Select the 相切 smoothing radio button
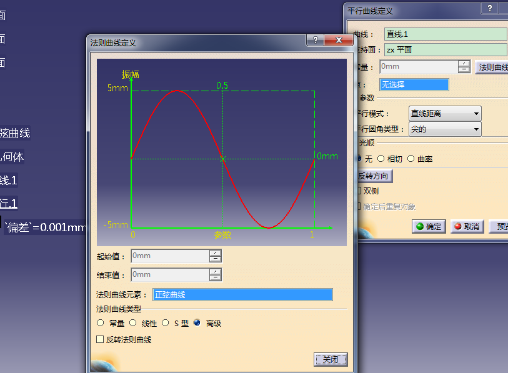This screenshot has height=373, width=508. (381, 159)
